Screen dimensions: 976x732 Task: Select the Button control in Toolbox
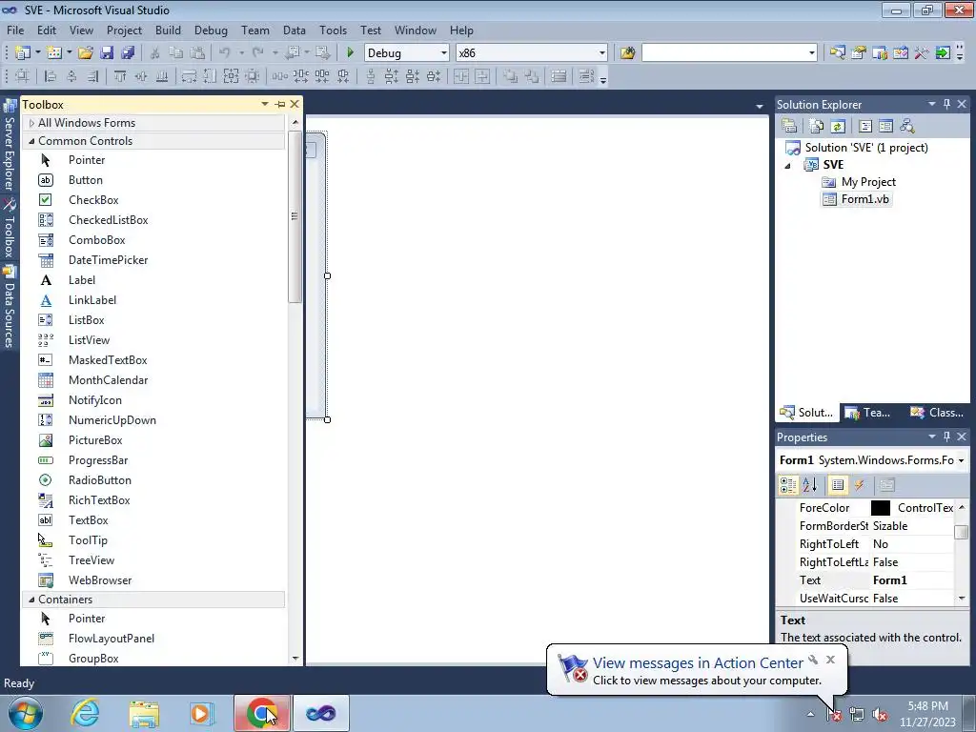86,180
